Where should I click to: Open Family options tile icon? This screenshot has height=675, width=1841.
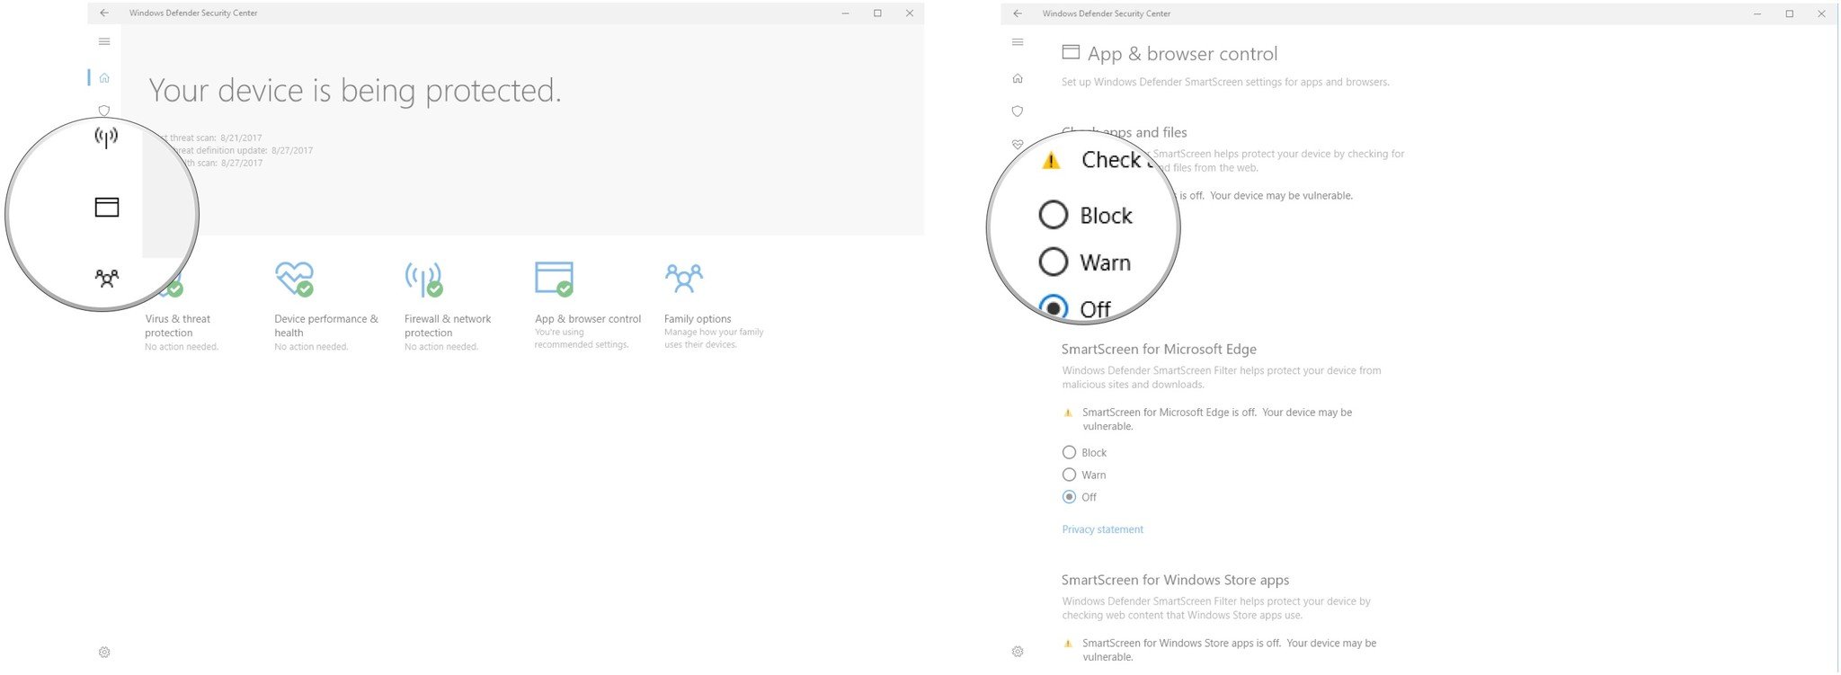[684, 279]
